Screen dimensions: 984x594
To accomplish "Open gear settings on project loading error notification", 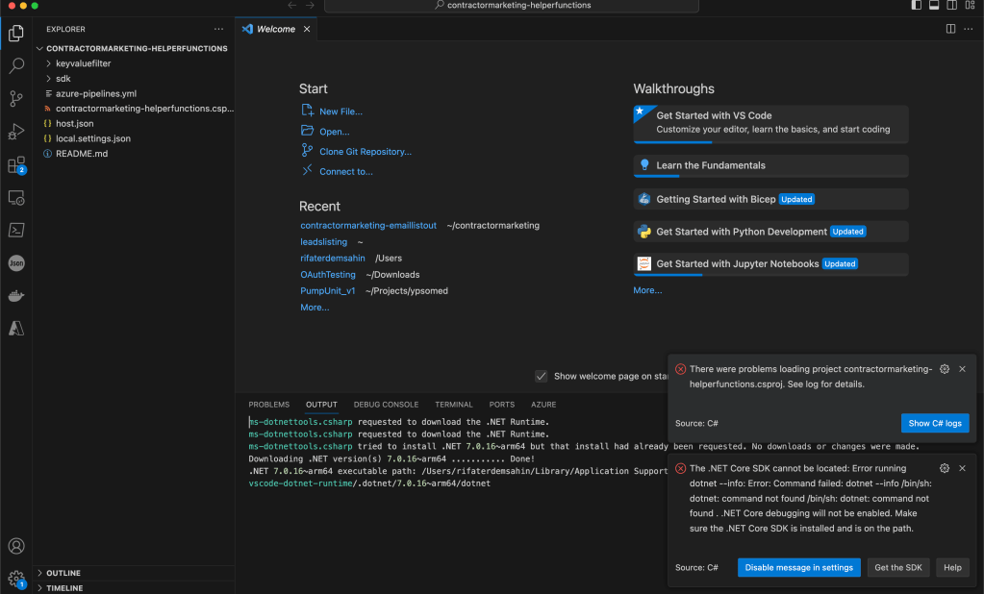I will click(945, 369).
